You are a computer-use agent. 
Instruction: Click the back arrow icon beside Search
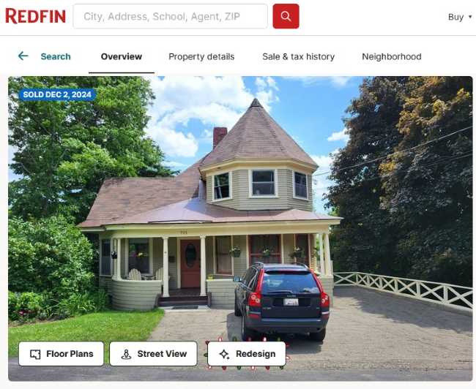(23, 56)
